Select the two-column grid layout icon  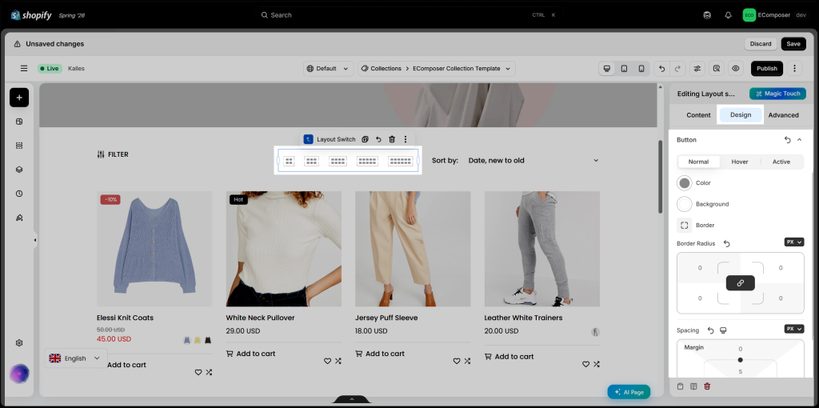[289, 161]
